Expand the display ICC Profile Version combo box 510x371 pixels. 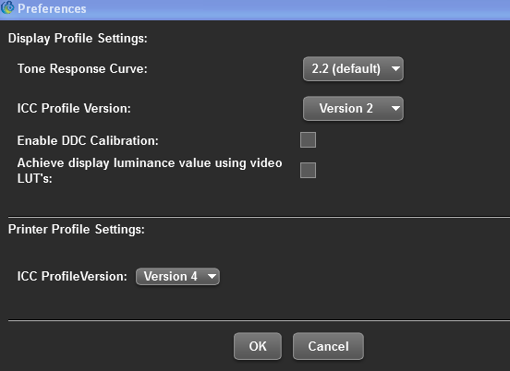(353, 109)
